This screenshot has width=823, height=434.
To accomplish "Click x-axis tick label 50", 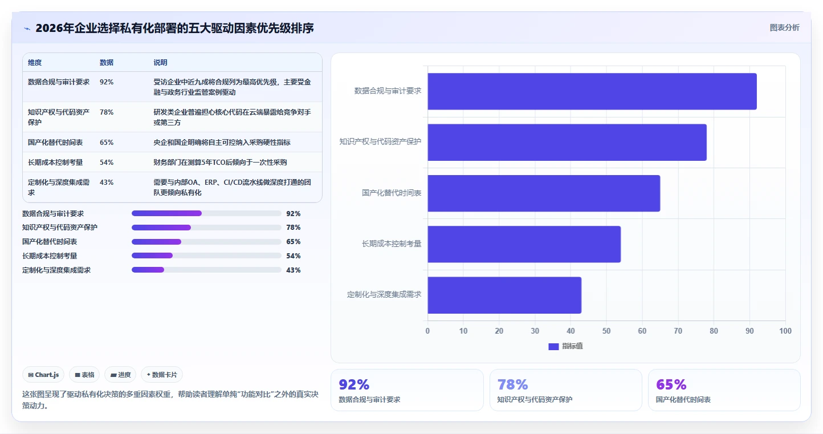I will [x=606, y=331].
